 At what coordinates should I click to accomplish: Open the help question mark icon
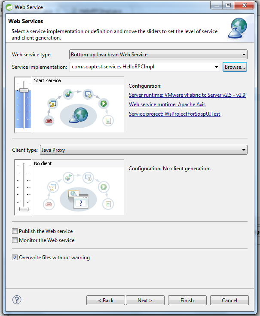(x=17, y=300)
